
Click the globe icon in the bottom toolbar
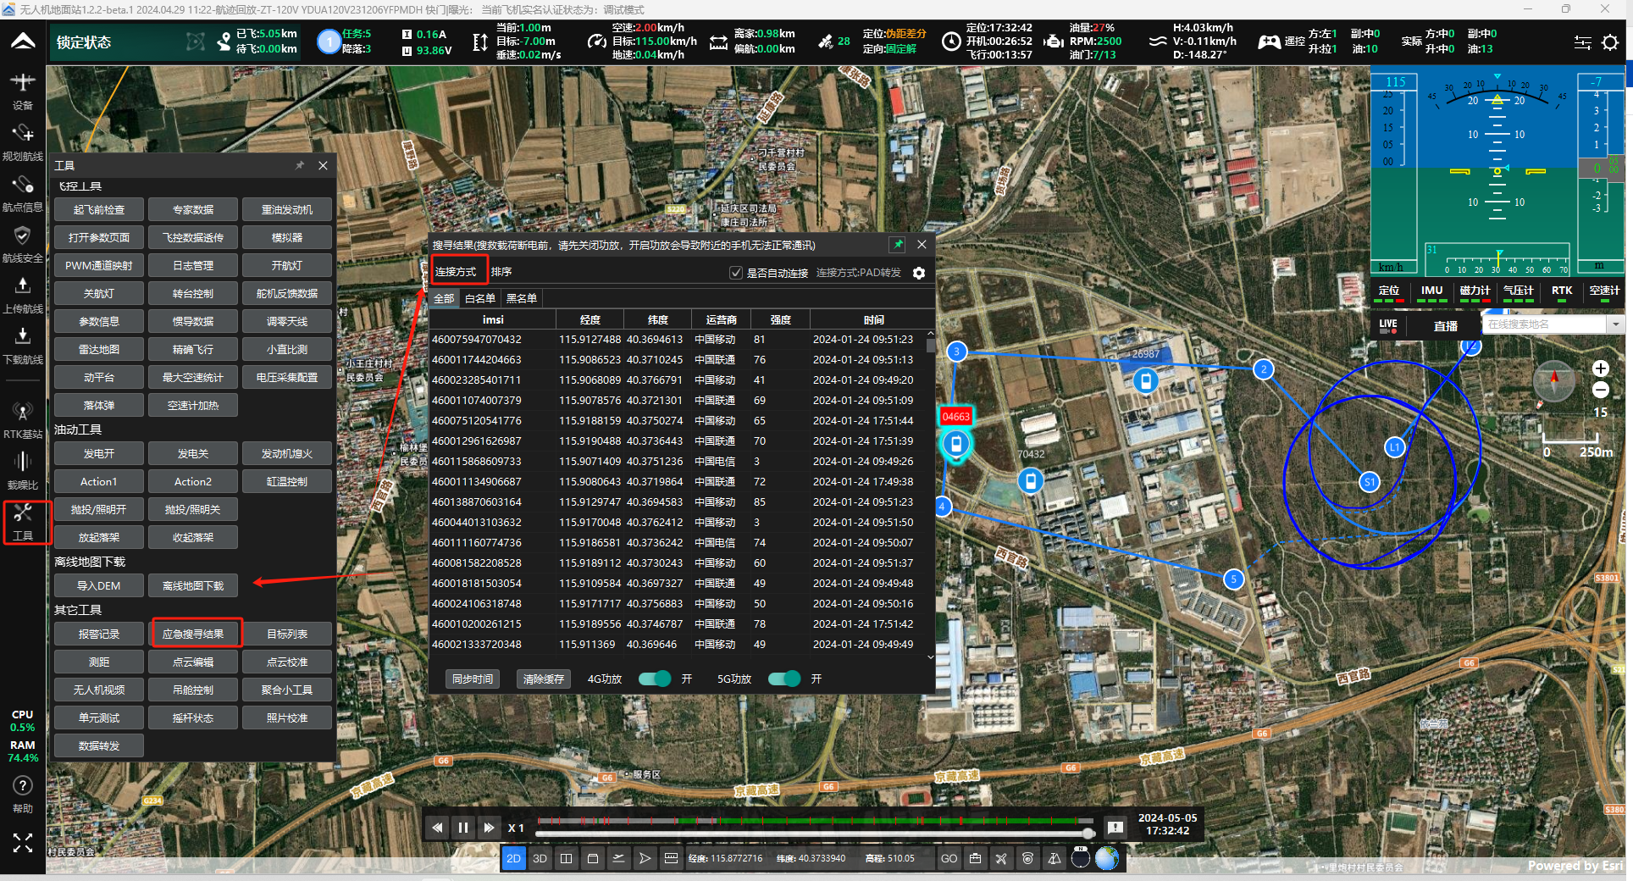click(1106, 858)
